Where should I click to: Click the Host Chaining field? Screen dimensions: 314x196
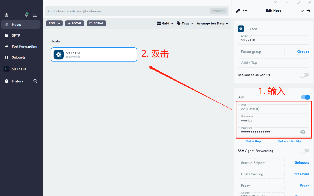(261, 174)
